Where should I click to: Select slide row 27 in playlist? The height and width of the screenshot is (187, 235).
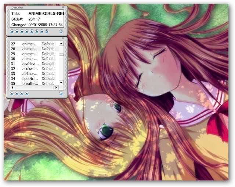(34, 44)
